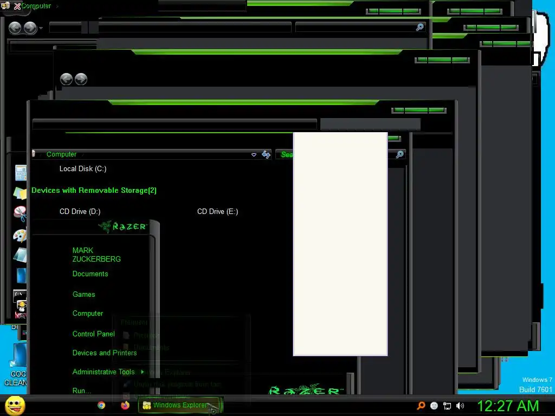Click Computer in the front address bar
555x416 pixels.
(x=61, y=154)
